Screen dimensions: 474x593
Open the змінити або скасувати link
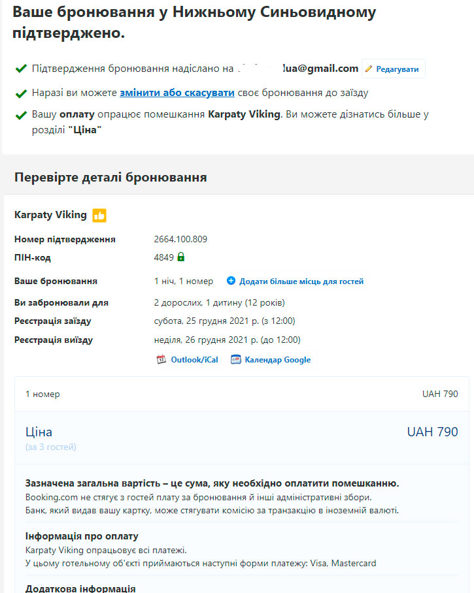click(x=177, y=93)
